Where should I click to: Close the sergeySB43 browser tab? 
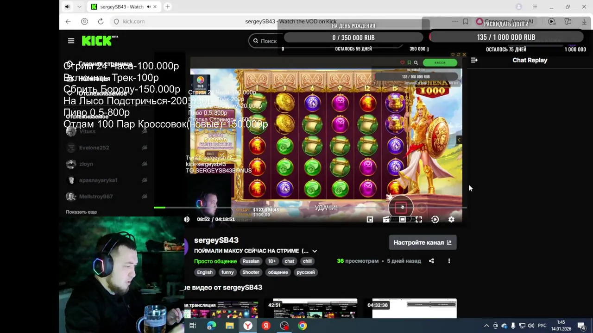click(x=155, y=6)
